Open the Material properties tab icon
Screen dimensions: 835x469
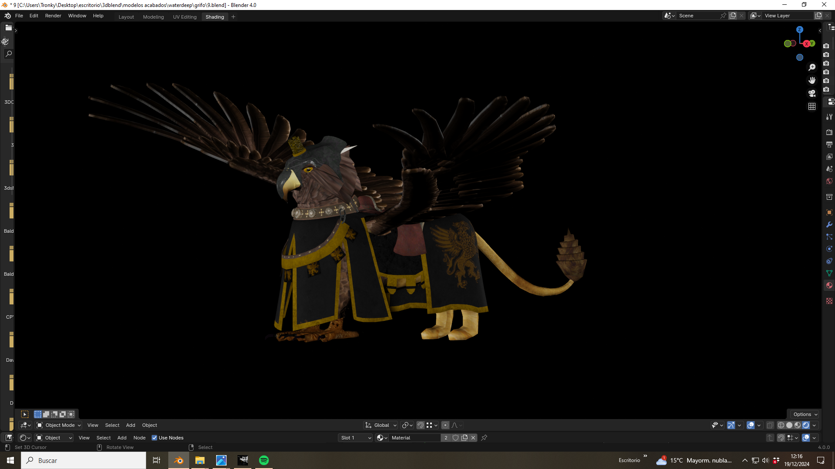829,285
